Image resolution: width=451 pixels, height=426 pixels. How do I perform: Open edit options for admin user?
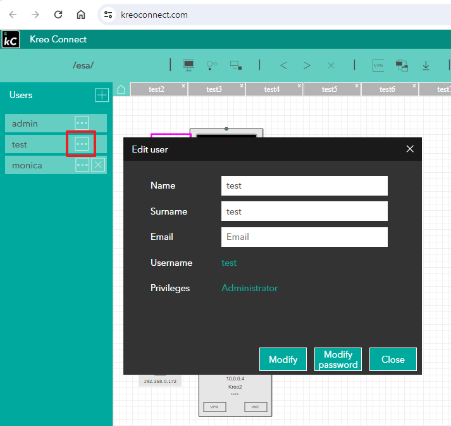(x=82, y=123)
